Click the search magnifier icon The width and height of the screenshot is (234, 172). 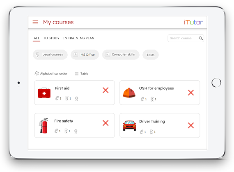tap(201, 38)
